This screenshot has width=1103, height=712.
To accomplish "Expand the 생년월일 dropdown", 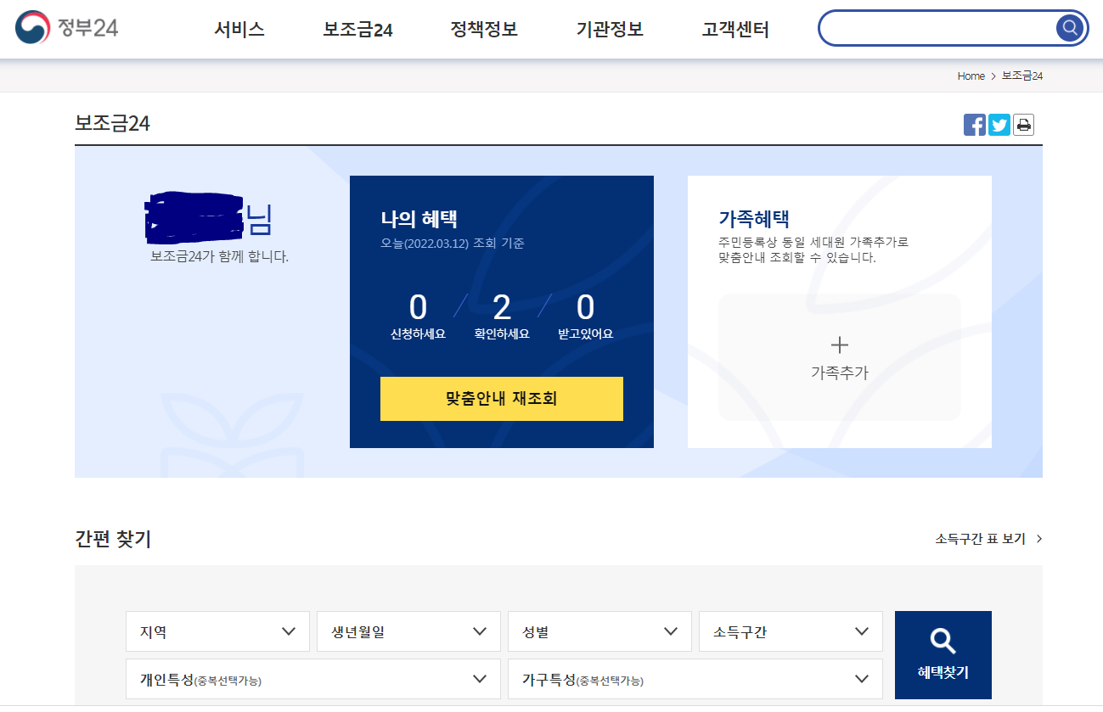I will click(408, 631).
